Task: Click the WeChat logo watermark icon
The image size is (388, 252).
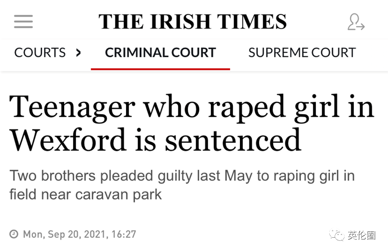Action: (x=337, y=235)
